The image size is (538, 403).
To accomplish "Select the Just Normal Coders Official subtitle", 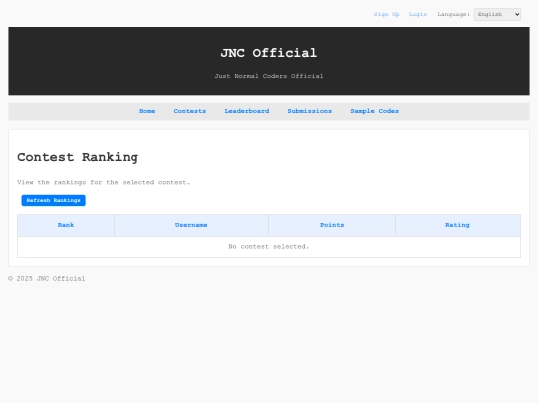I will (x=269, y=76).
